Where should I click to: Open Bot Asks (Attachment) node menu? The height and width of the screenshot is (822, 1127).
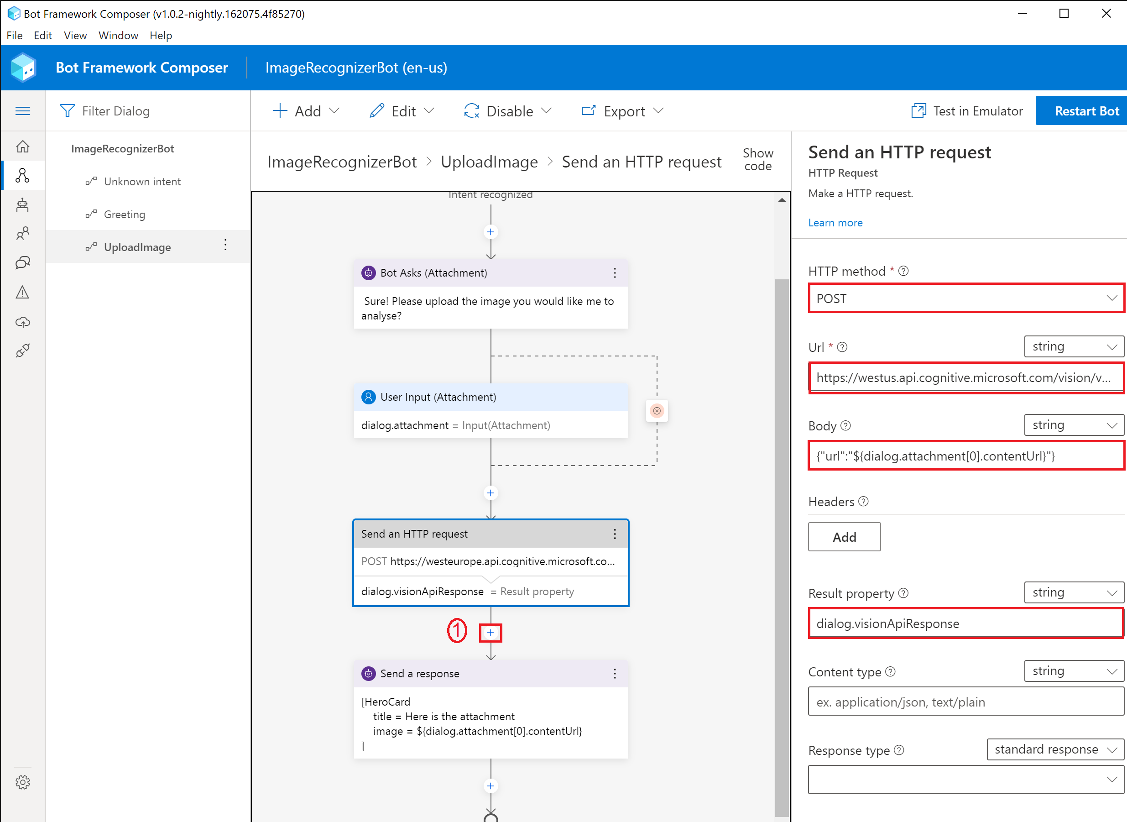click(x=615, y=272)
